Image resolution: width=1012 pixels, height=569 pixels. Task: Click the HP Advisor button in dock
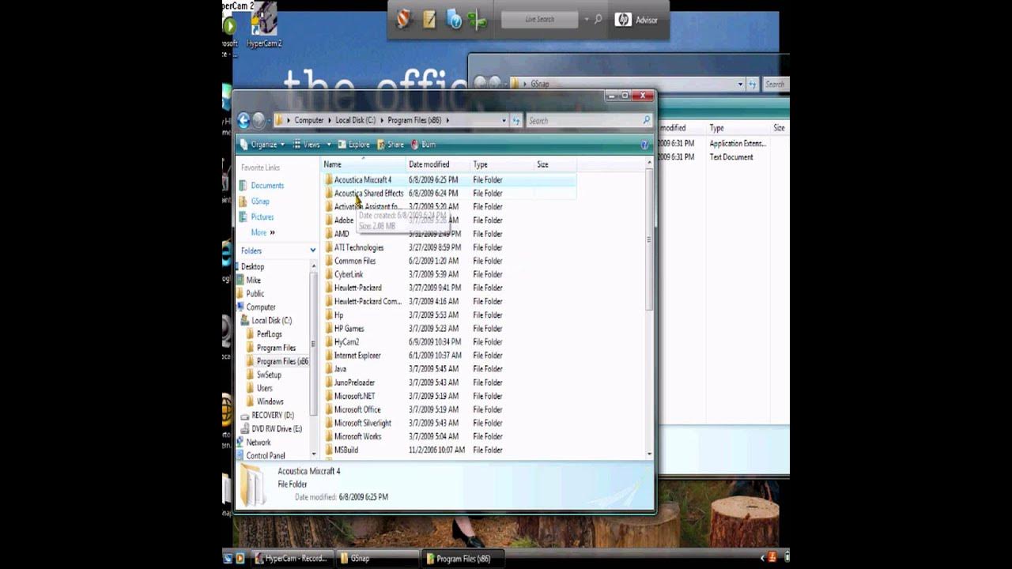(x=637, y=20)
